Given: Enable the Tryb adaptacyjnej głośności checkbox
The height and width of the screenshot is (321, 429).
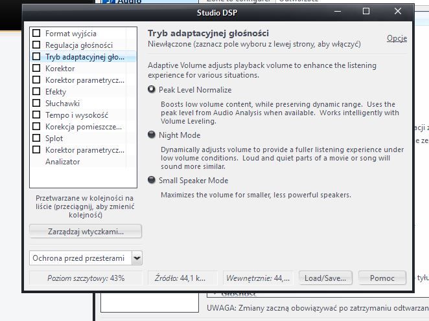Looking at the screenshot, I should (36, 56).
